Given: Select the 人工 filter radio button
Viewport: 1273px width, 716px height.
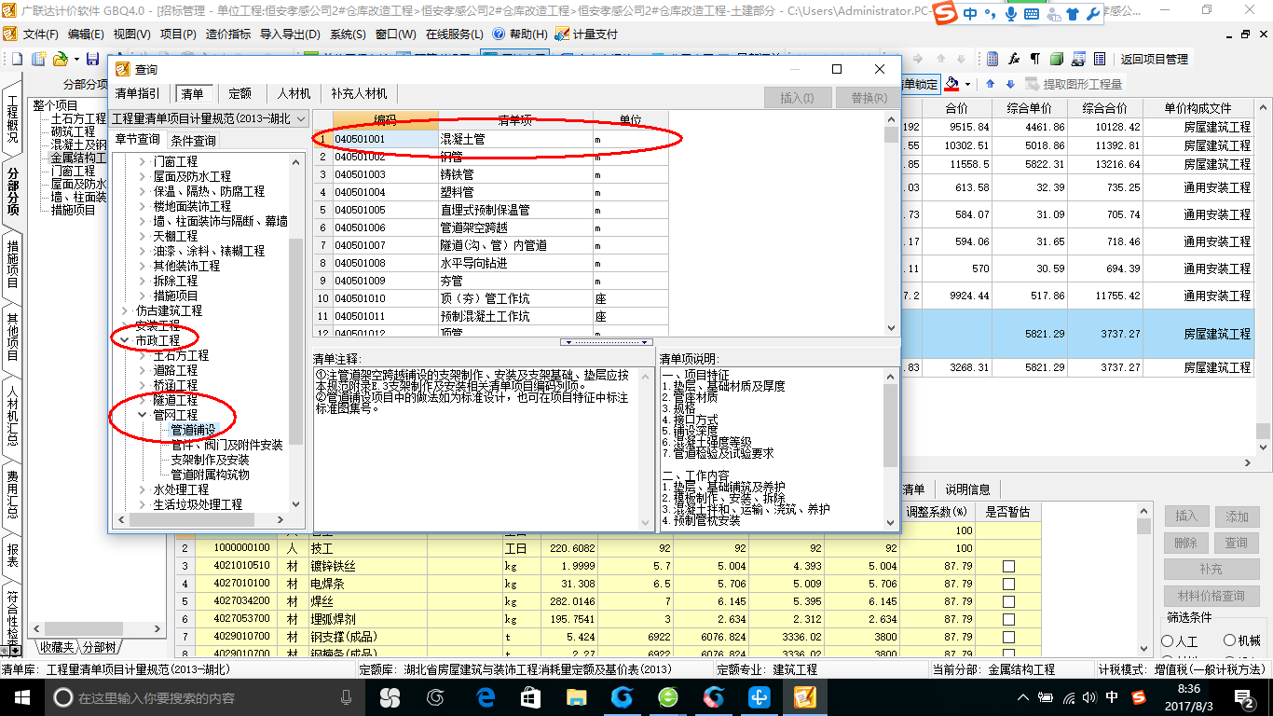Looking at the screenshot, I should [x=1168, y=641].
